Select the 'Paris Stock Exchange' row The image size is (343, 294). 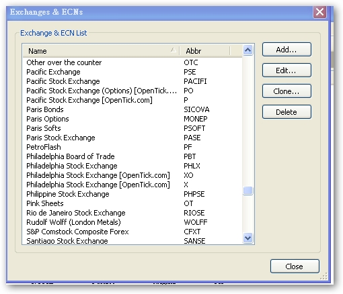[132, 138]
